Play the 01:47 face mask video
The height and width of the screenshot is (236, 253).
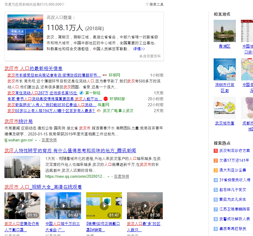point(104,206)
